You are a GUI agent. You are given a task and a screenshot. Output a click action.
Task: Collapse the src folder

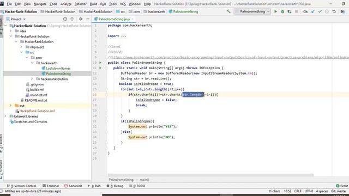click(x=21, y=52)
